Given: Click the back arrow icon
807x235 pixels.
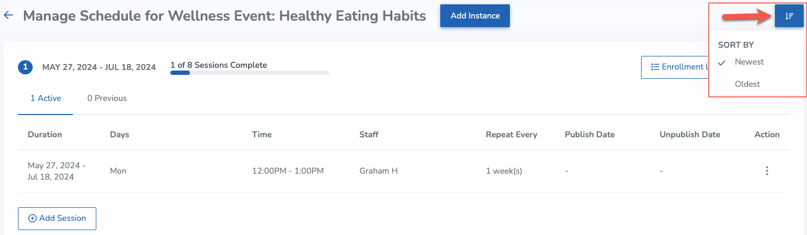Looking at the screenshot, I should [x=8, y=16].
